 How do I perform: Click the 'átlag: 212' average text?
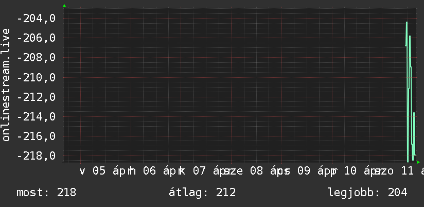[x=202, y=193]
